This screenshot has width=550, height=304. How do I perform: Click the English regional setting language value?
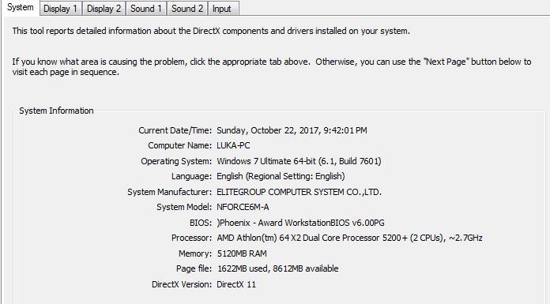281,176
